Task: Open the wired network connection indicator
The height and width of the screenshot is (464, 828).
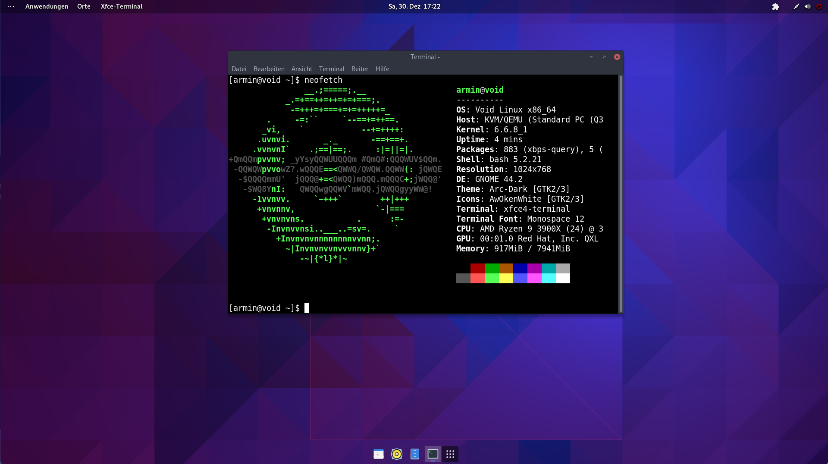Action: [796, 6]
